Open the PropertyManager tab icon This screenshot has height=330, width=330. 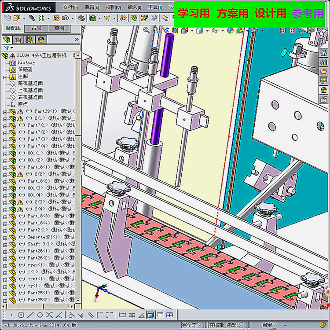[x=18, y=40]
